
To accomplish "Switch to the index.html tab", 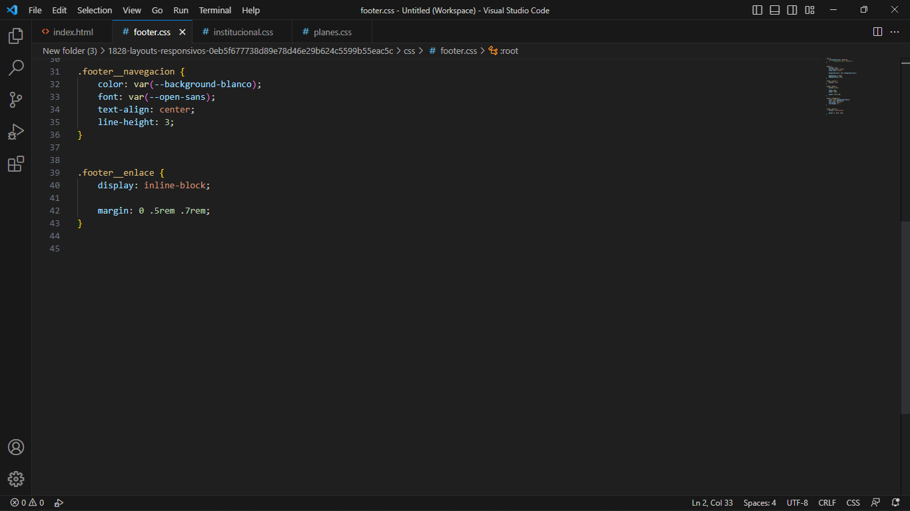I will (x=72, y=32).
